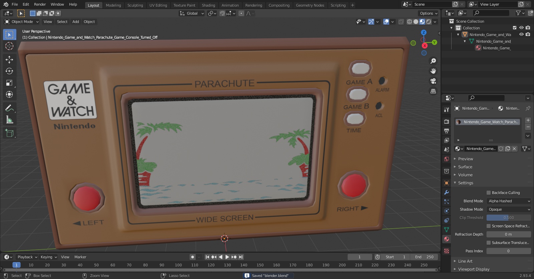Select the Rotate tool
This screenshot has height=279, width=534.
[x=9, y=71]
